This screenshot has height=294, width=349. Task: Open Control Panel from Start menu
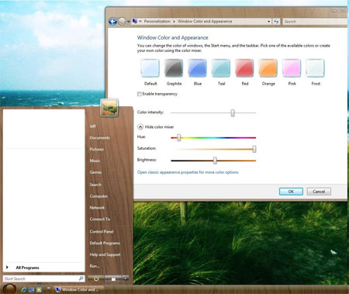tap(102, 231)
